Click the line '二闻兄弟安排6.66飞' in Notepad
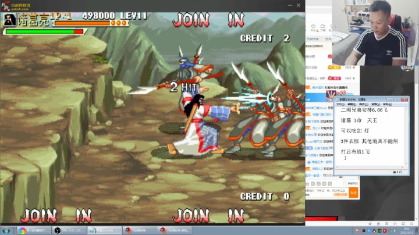The width and height of the screenshot is (419, 235). click(x=364, y=110)
